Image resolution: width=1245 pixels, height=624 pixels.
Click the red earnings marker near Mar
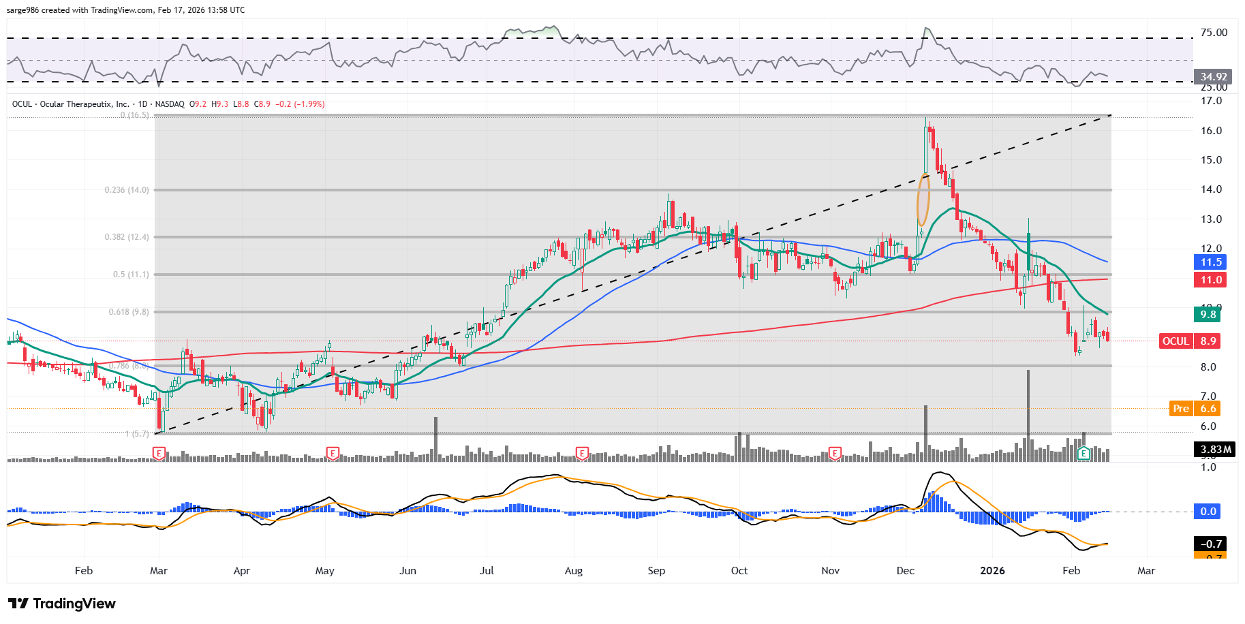tap(159, 453)
